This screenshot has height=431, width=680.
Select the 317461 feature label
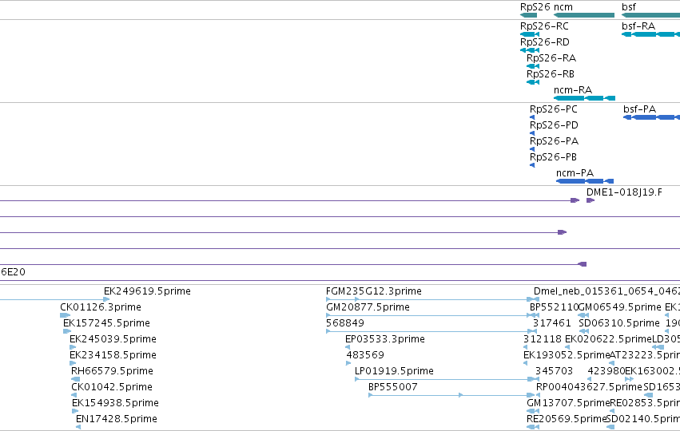[551, 323]
